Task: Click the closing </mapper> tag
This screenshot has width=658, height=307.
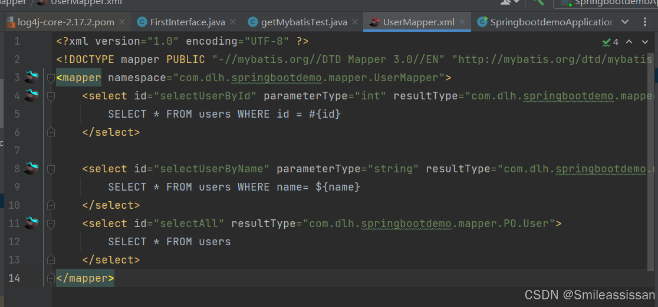Action: pos(85,278)
